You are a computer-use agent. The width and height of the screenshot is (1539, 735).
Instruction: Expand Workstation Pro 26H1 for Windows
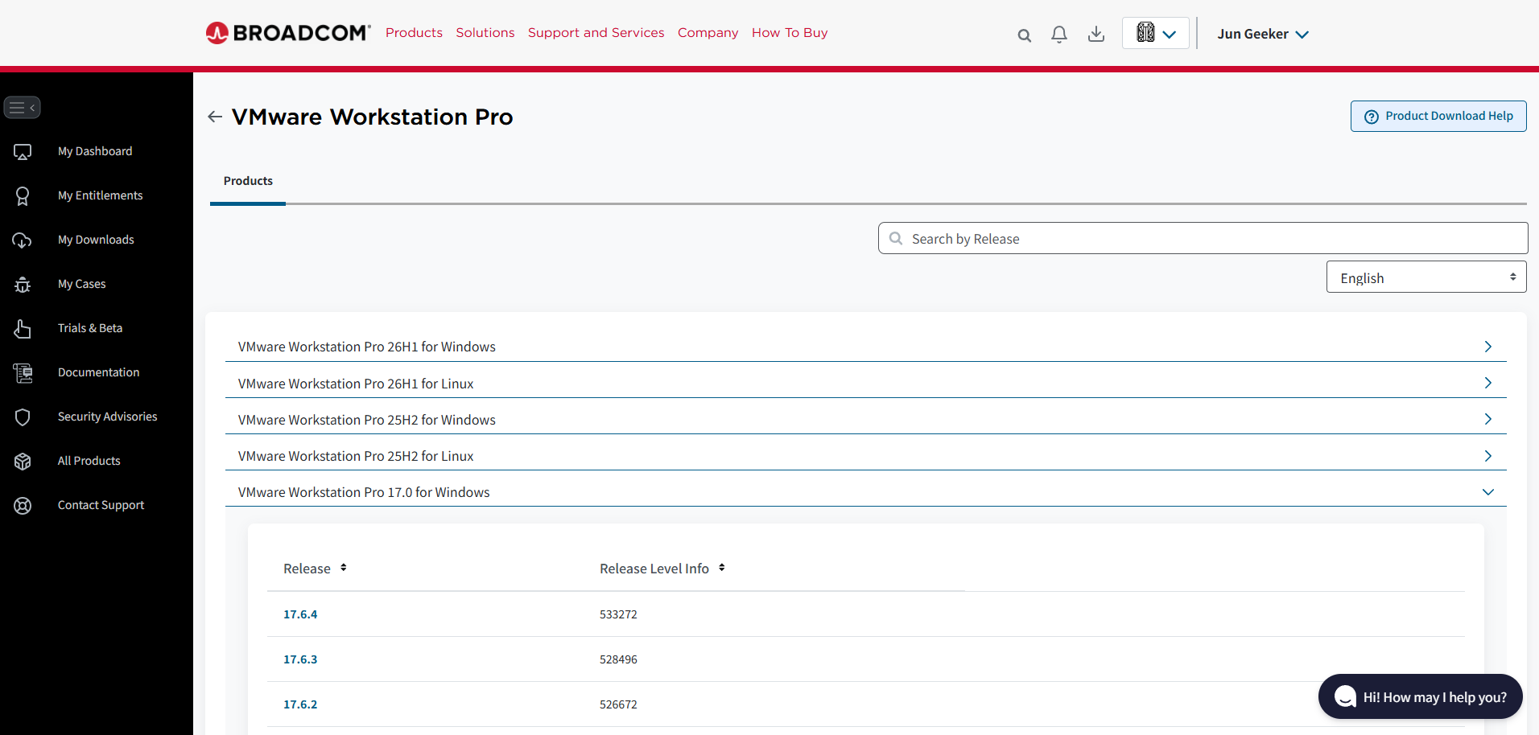[866, 347]
